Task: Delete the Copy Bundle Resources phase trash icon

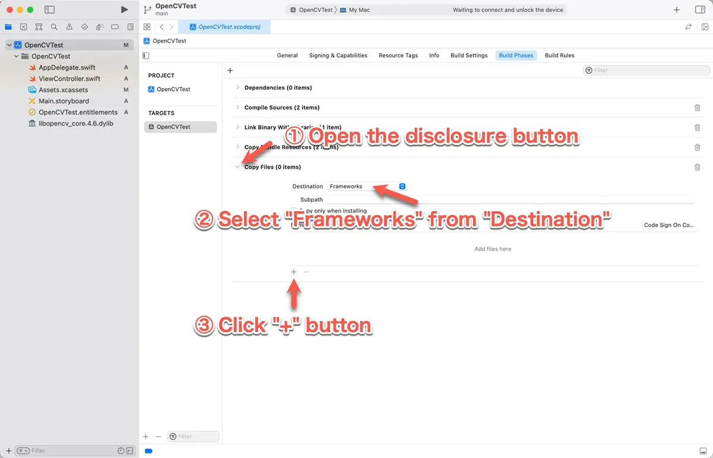Action: click(x=698, y=147)
